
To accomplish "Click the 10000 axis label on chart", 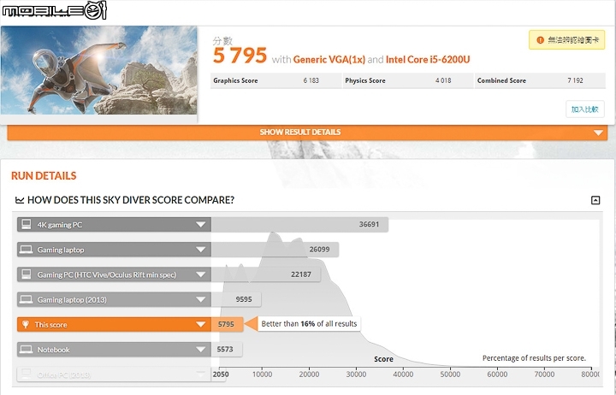I will click(x=262, y=374).
